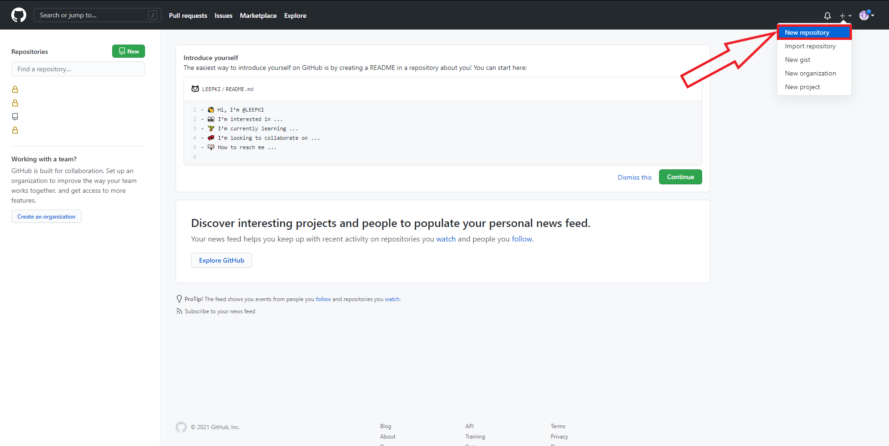Click the green New repository button

pos(129,51)
